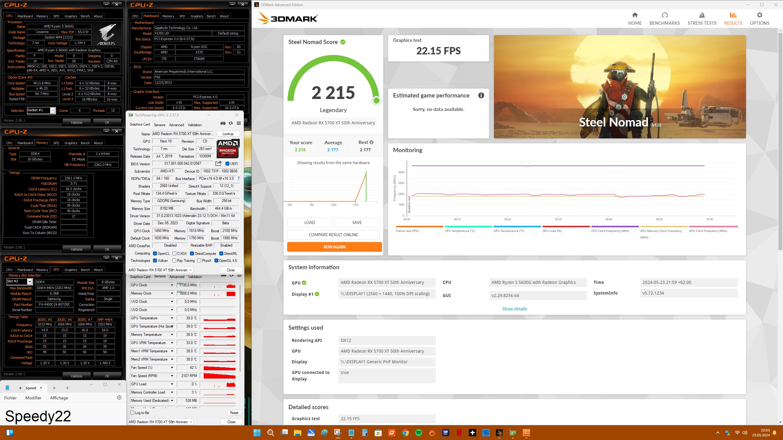
Task: Open Windows Start menu on taskbar
Action: pos(257,433)
